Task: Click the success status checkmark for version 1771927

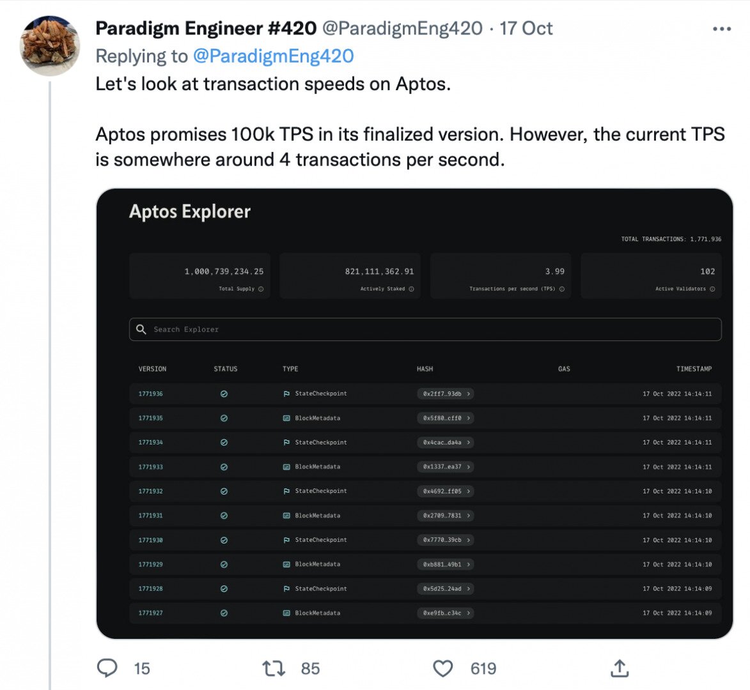Action: tap(224, 613)
